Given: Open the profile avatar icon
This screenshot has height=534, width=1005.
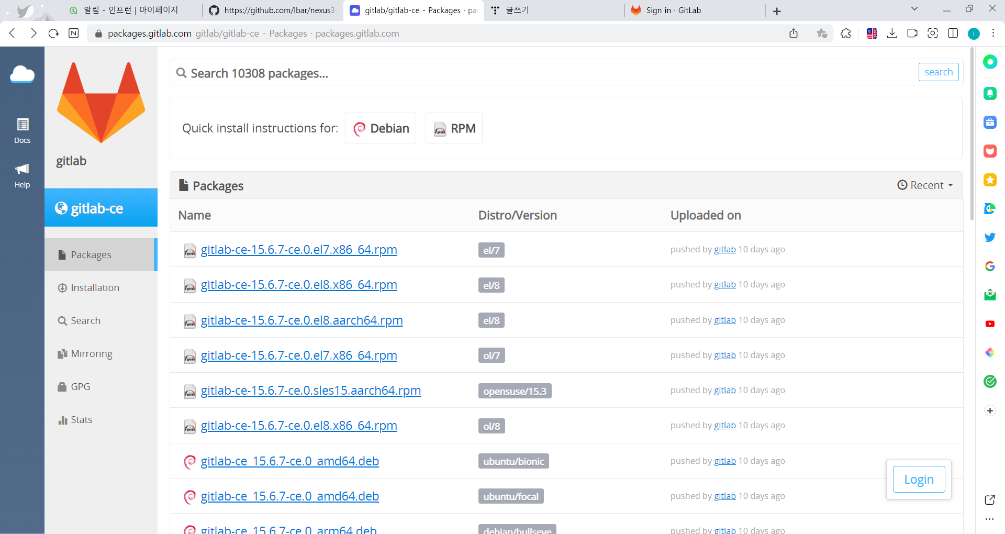Looking at the screenshot, I should click(x=974, y=34).
